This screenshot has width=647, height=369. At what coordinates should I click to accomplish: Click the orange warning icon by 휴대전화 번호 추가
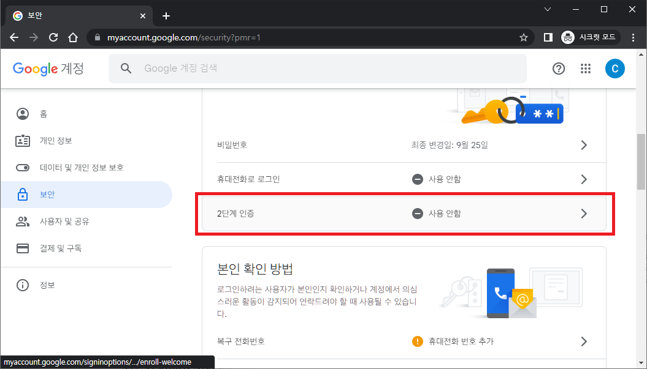tap(418, 341)
